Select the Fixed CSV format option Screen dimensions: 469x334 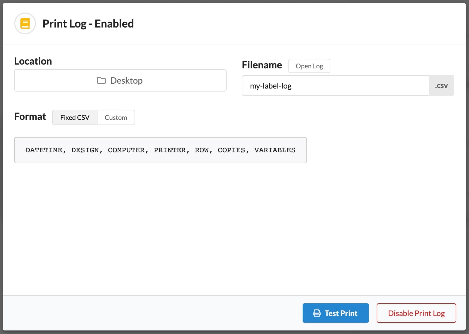pyautogui.click(x=75, y=117)
